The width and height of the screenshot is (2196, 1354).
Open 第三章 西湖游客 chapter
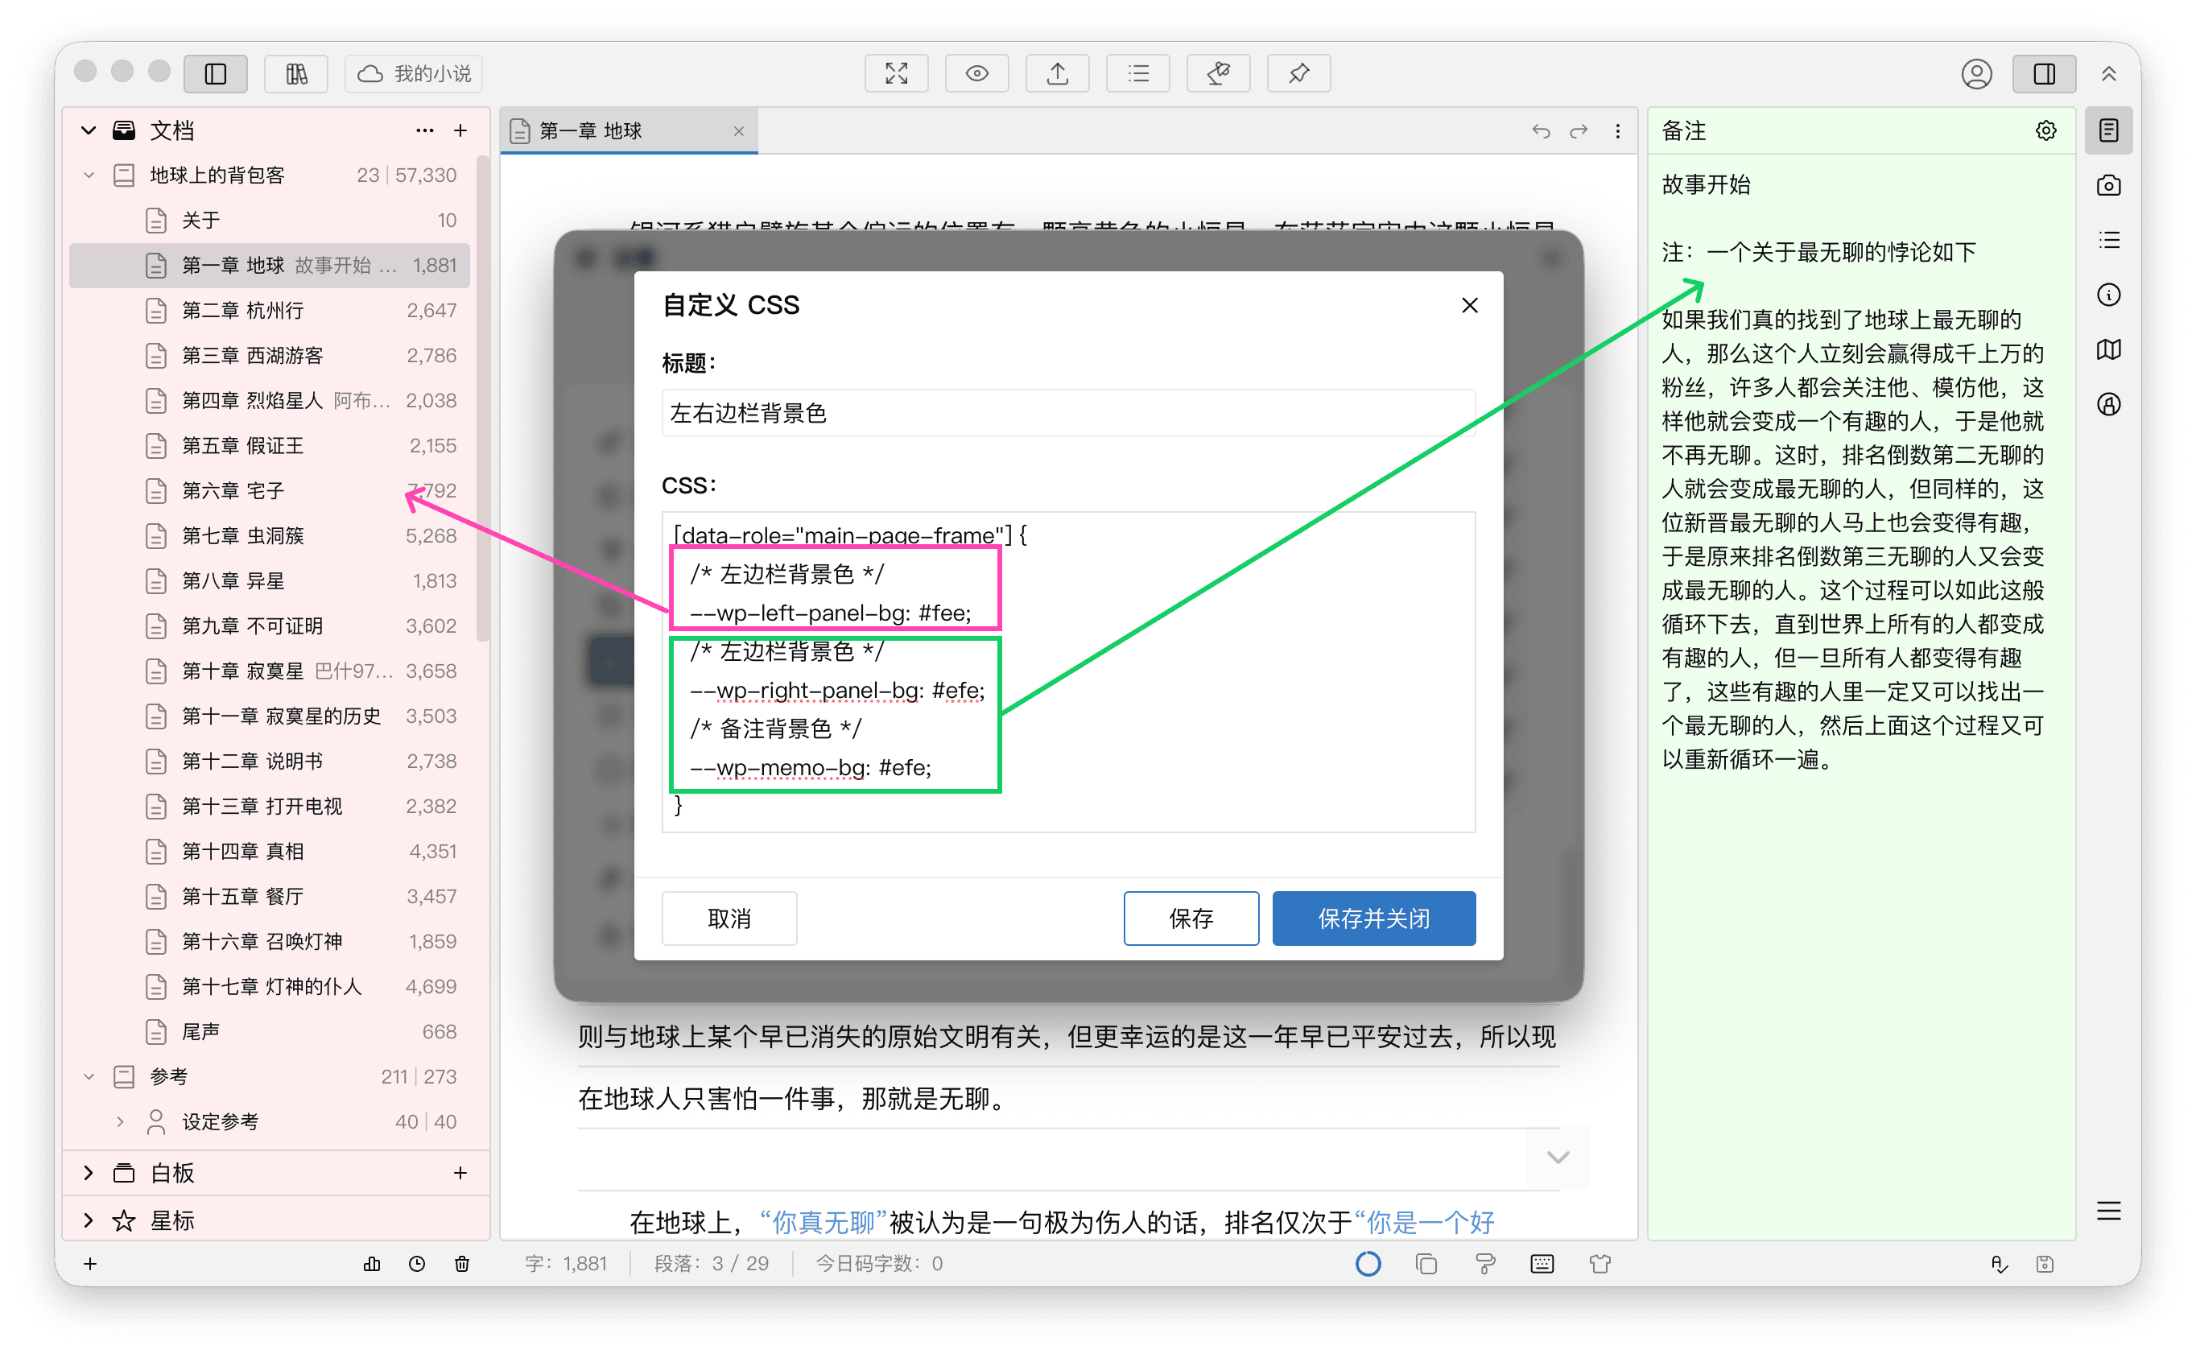270,356
